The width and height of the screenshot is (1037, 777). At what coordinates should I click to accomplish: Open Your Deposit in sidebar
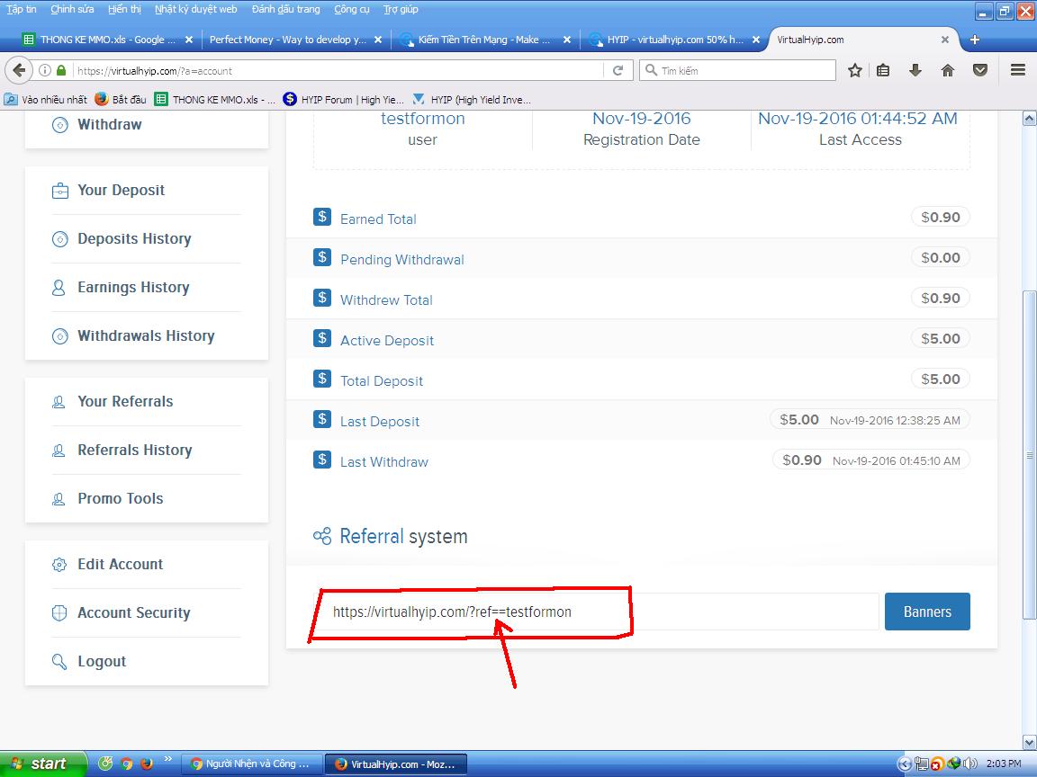pos(121,191)
